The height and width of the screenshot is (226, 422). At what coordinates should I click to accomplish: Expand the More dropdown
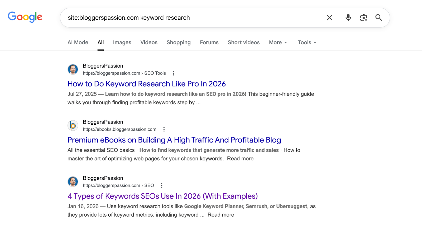point(278,42)
